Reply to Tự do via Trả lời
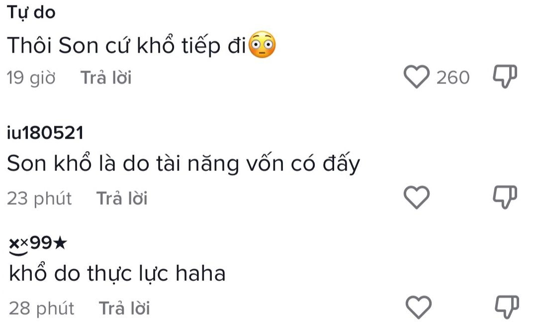The image size is (539, 324). (106, 78)
